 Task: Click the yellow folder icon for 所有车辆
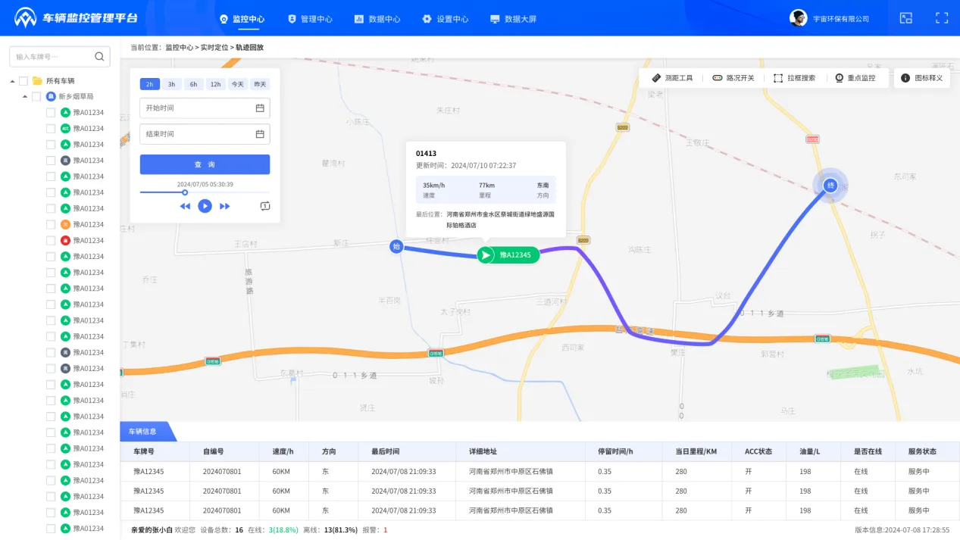point(37,81)
